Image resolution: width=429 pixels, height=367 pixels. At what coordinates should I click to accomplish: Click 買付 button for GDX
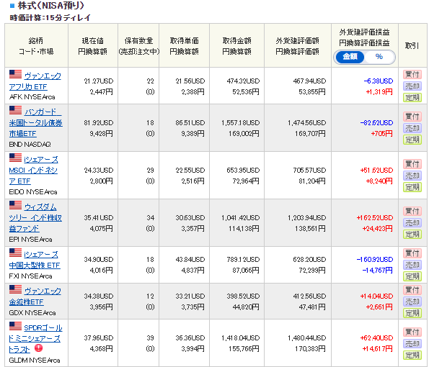click(412, 290)
